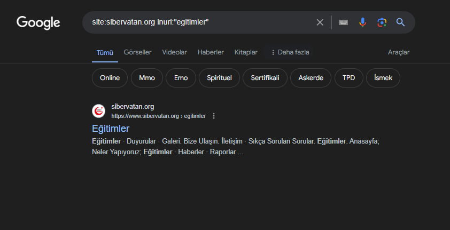Select the Sertifikalı filter chip

[265, 78]
